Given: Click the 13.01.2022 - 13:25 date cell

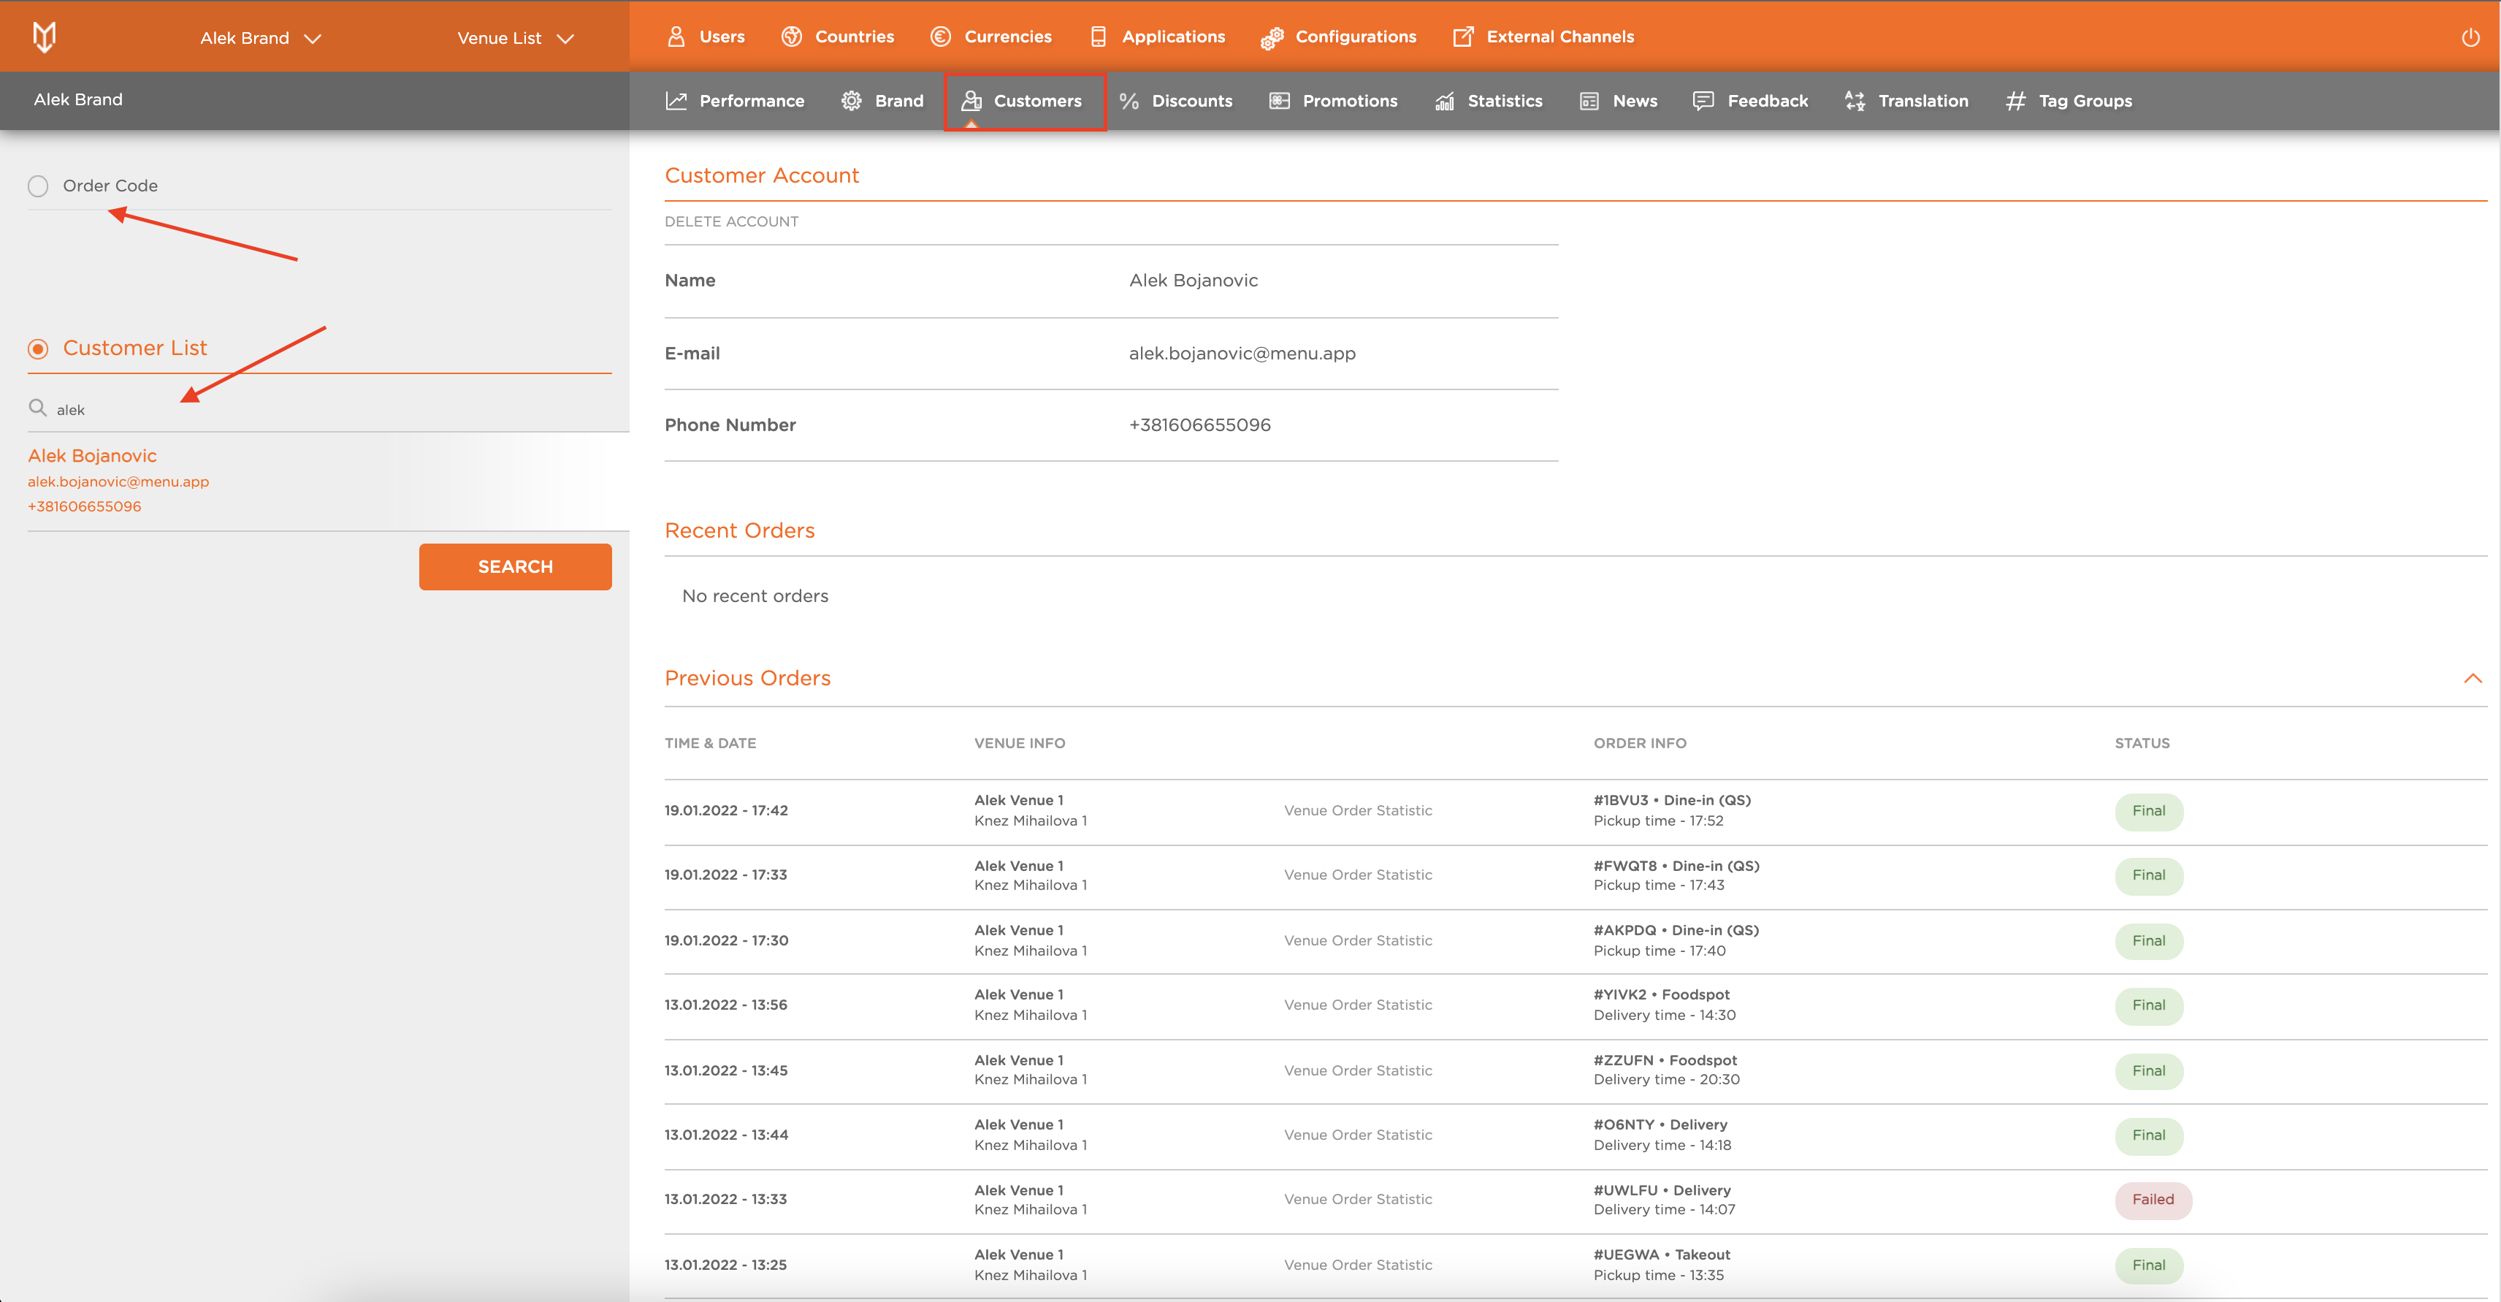Looking at the screenshot, I should tap(725, 1264).
